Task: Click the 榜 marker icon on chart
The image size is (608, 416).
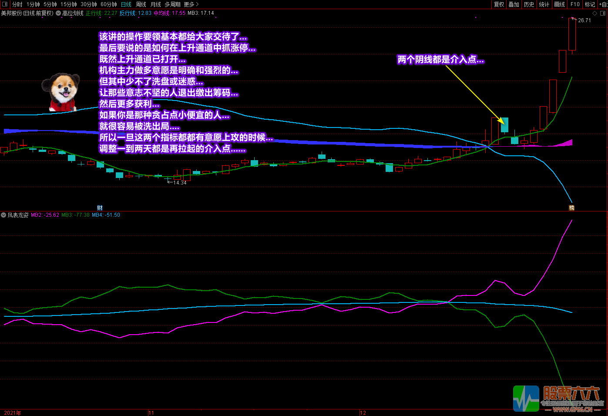Action: (572, 208)
